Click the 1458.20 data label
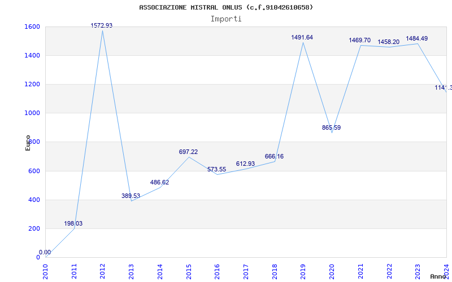Viewport: 452px width, 282px height. [x=389, y=42]
